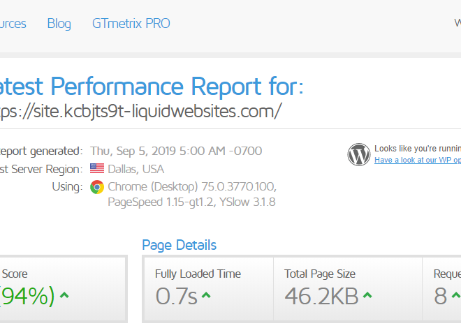This screenshot has height=335, width=461.
Task: Select the report date 'Thu, Sep 5, 2019'
Action: pyautogui.click(x=132, y=151)
